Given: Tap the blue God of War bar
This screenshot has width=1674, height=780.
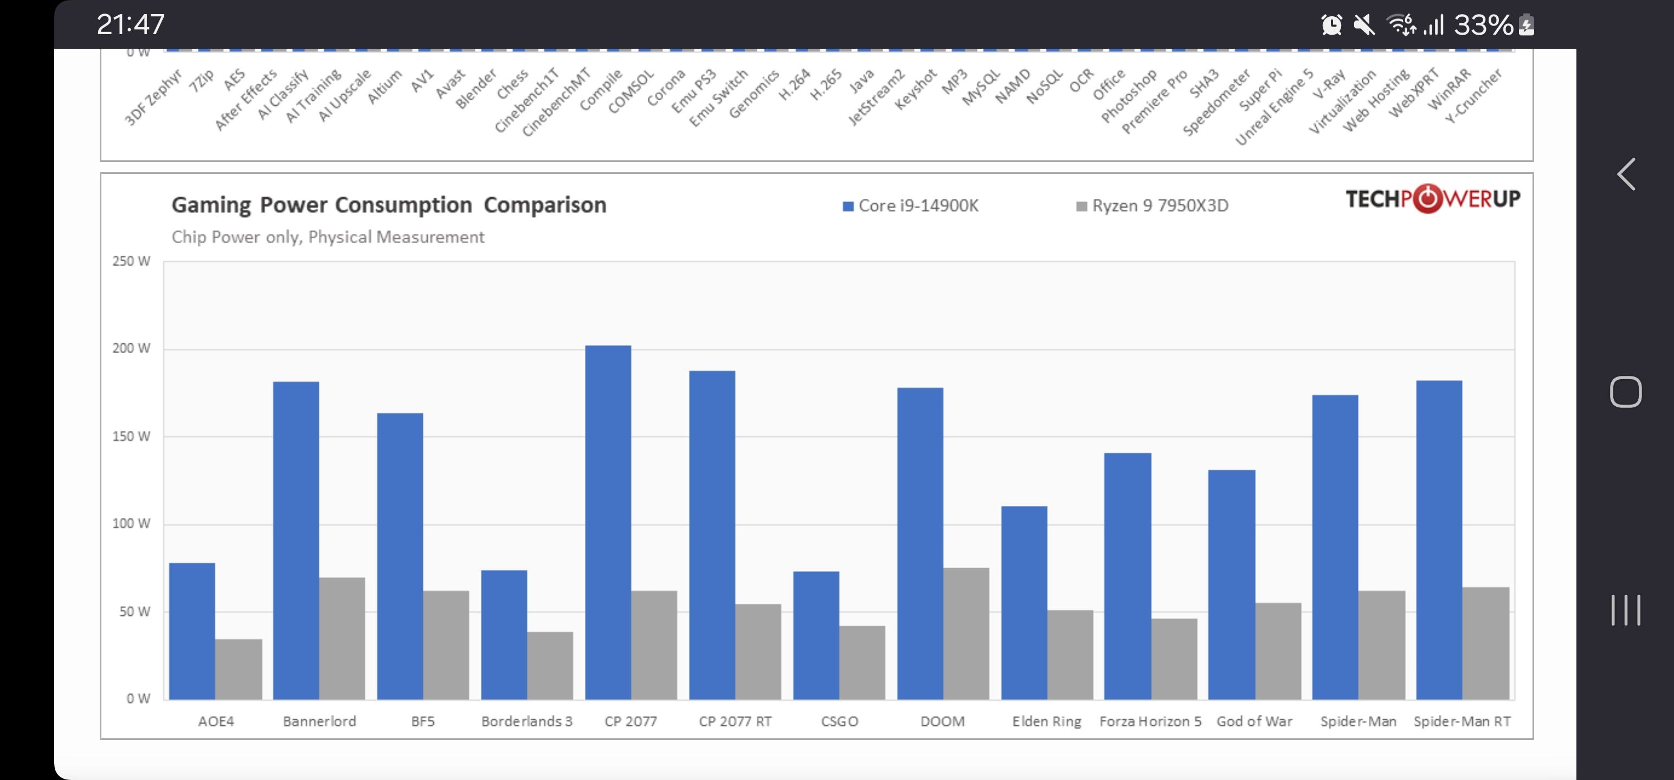Looking at the screenshot, I should pyautogui.click(x=1232, y=584).
